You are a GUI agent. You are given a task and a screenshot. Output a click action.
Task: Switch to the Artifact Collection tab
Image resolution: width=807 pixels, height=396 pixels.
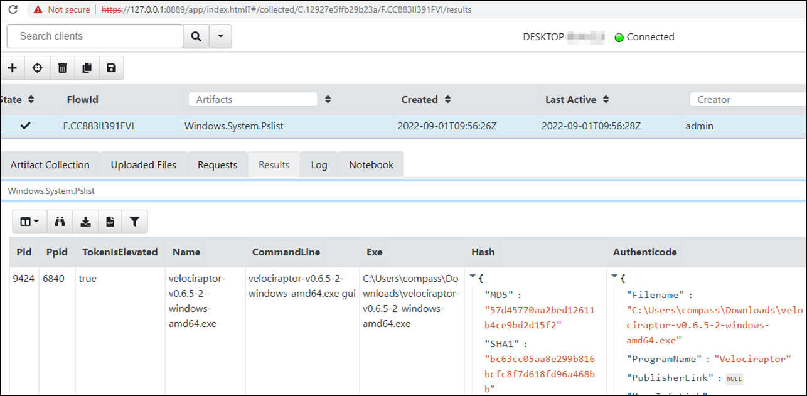click(50, 165)
